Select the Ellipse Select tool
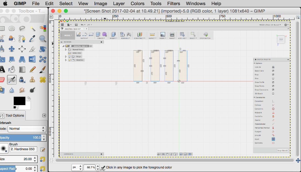The height and width of the screenshot is (172, 301). (12, 28)
